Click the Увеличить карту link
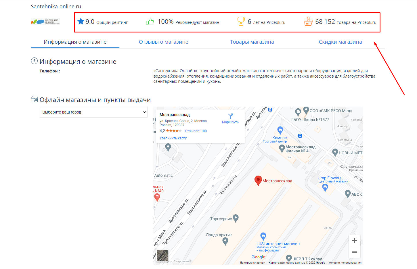 click(x=173, y=138)
